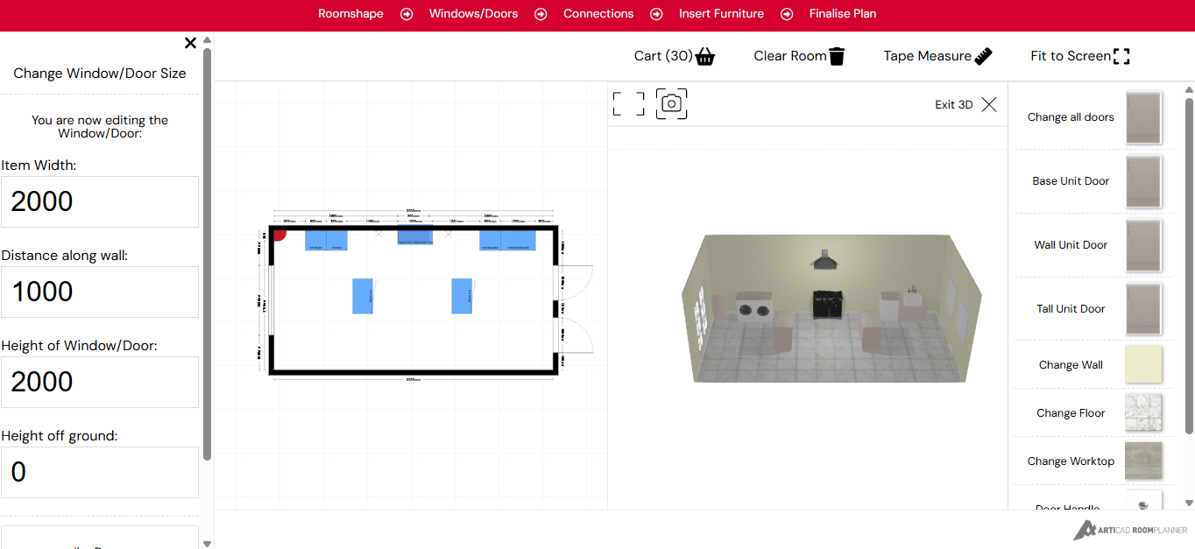Click the arrow icon between Connections and Insert Furniture
This screenshot has width=1195, height=549.
[656, 13]
